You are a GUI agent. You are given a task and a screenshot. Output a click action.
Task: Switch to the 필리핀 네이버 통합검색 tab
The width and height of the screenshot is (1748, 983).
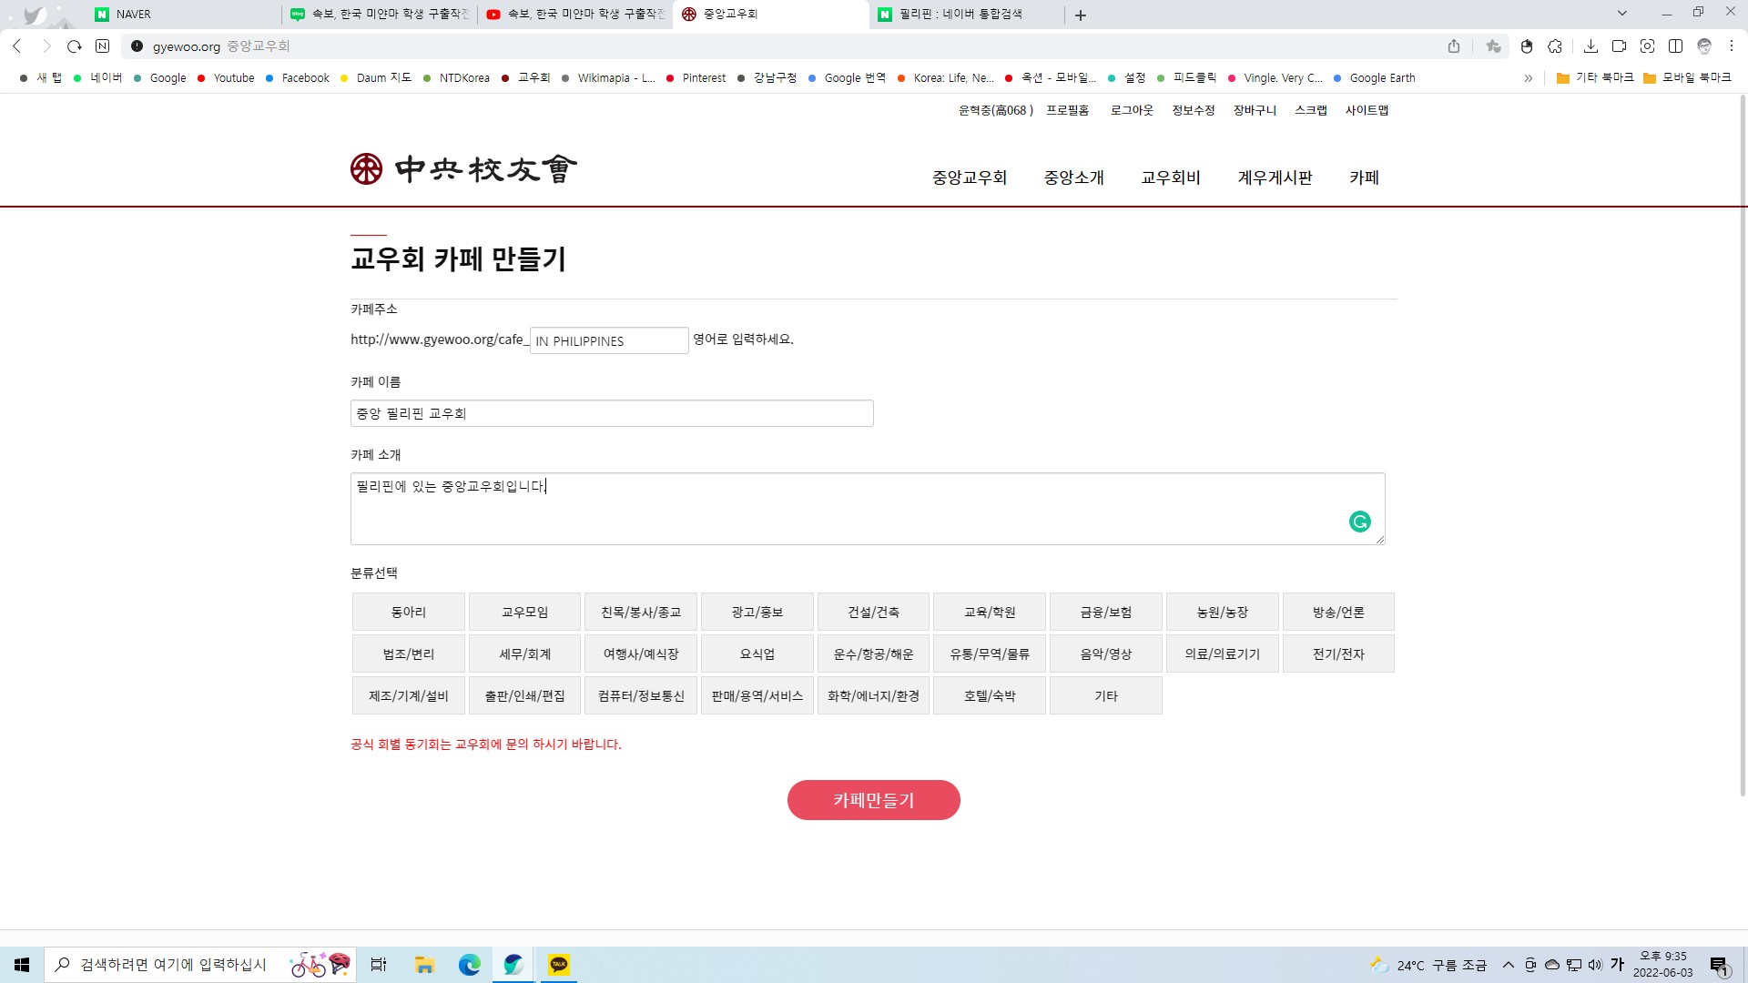click(960, 15)
